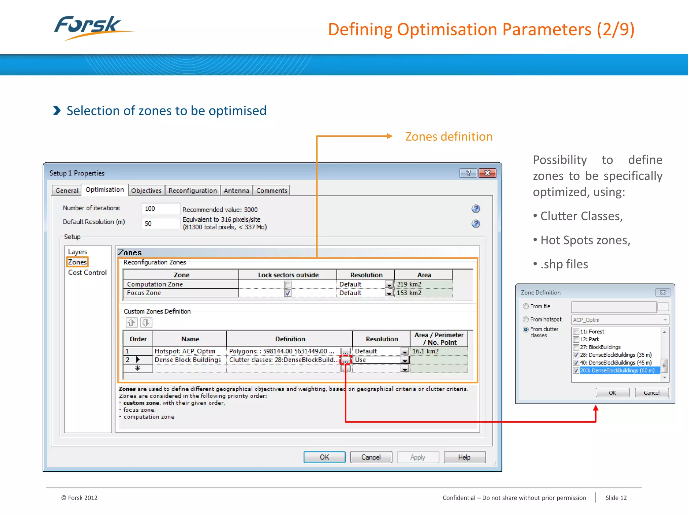Open the ACP_Optim hotspot dropdown
The height and width of the screenshot is (516, 688).
665,320
